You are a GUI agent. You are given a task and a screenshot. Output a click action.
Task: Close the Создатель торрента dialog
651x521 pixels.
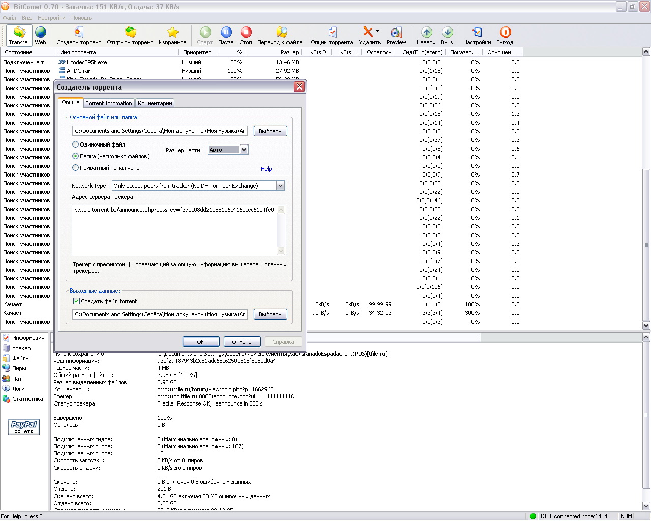pyautogui.click(x=299, y=86)
